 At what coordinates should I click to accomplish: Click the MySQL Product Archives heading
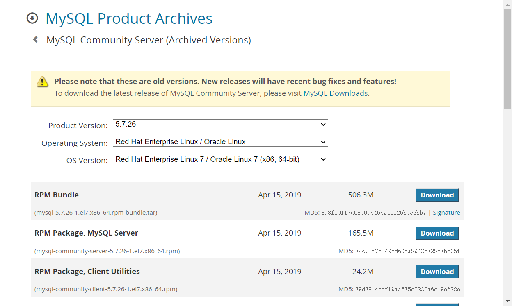tap(129, 18)
